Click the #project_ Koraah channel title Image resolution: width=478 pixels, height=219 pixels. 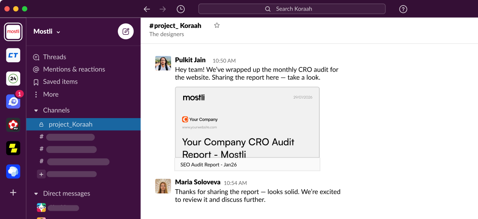[x=175, y=26]
